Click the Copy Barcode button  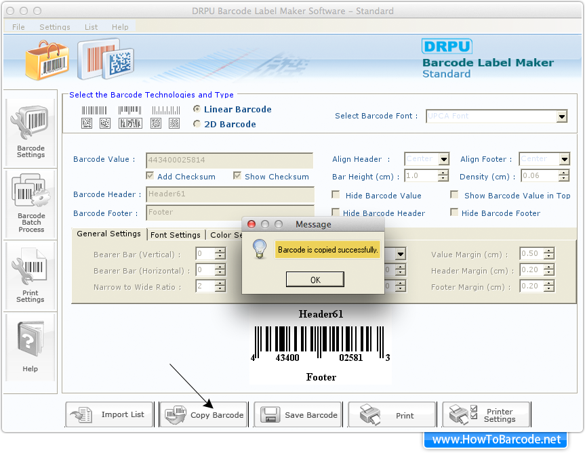click(x=204, y=414)
